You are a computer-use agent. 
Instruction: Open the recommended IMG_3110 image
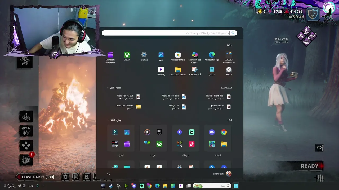pos(177,107)
